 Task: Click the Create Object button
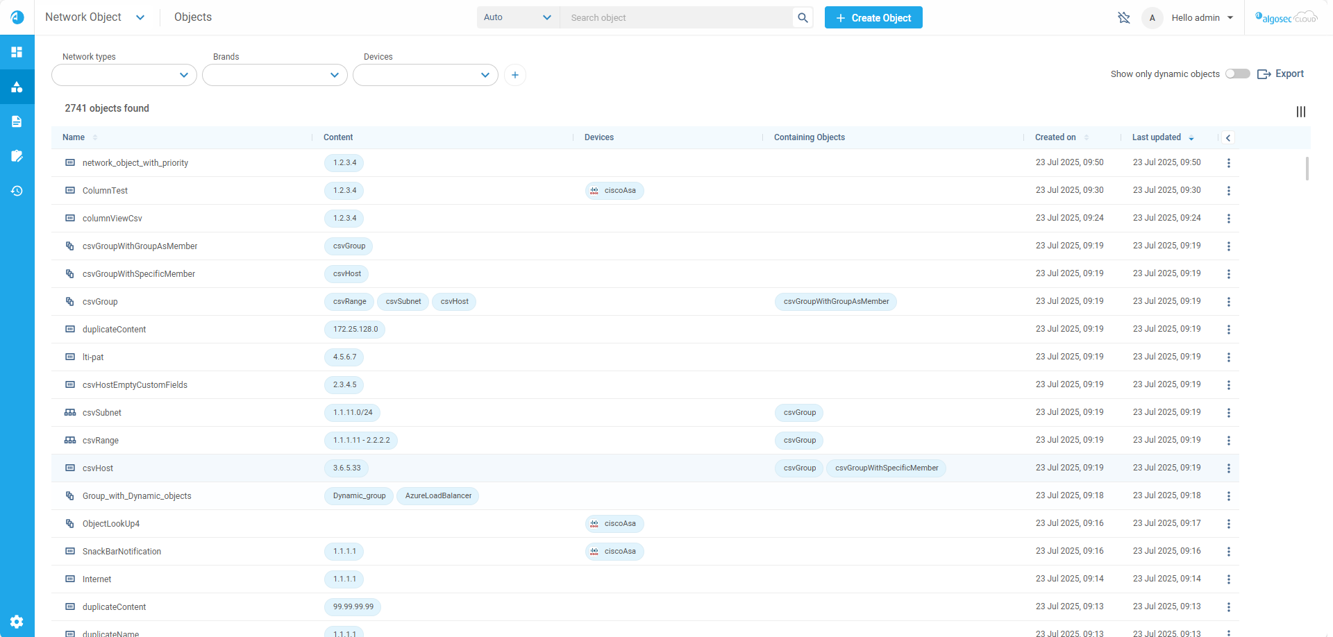873,17
